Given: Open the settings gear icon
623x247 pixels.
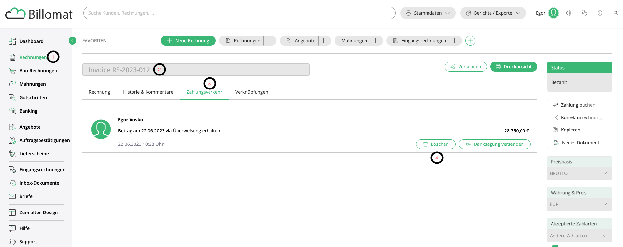Looking at the screenshot, I should pyautogui.click(x=569, y=13).
